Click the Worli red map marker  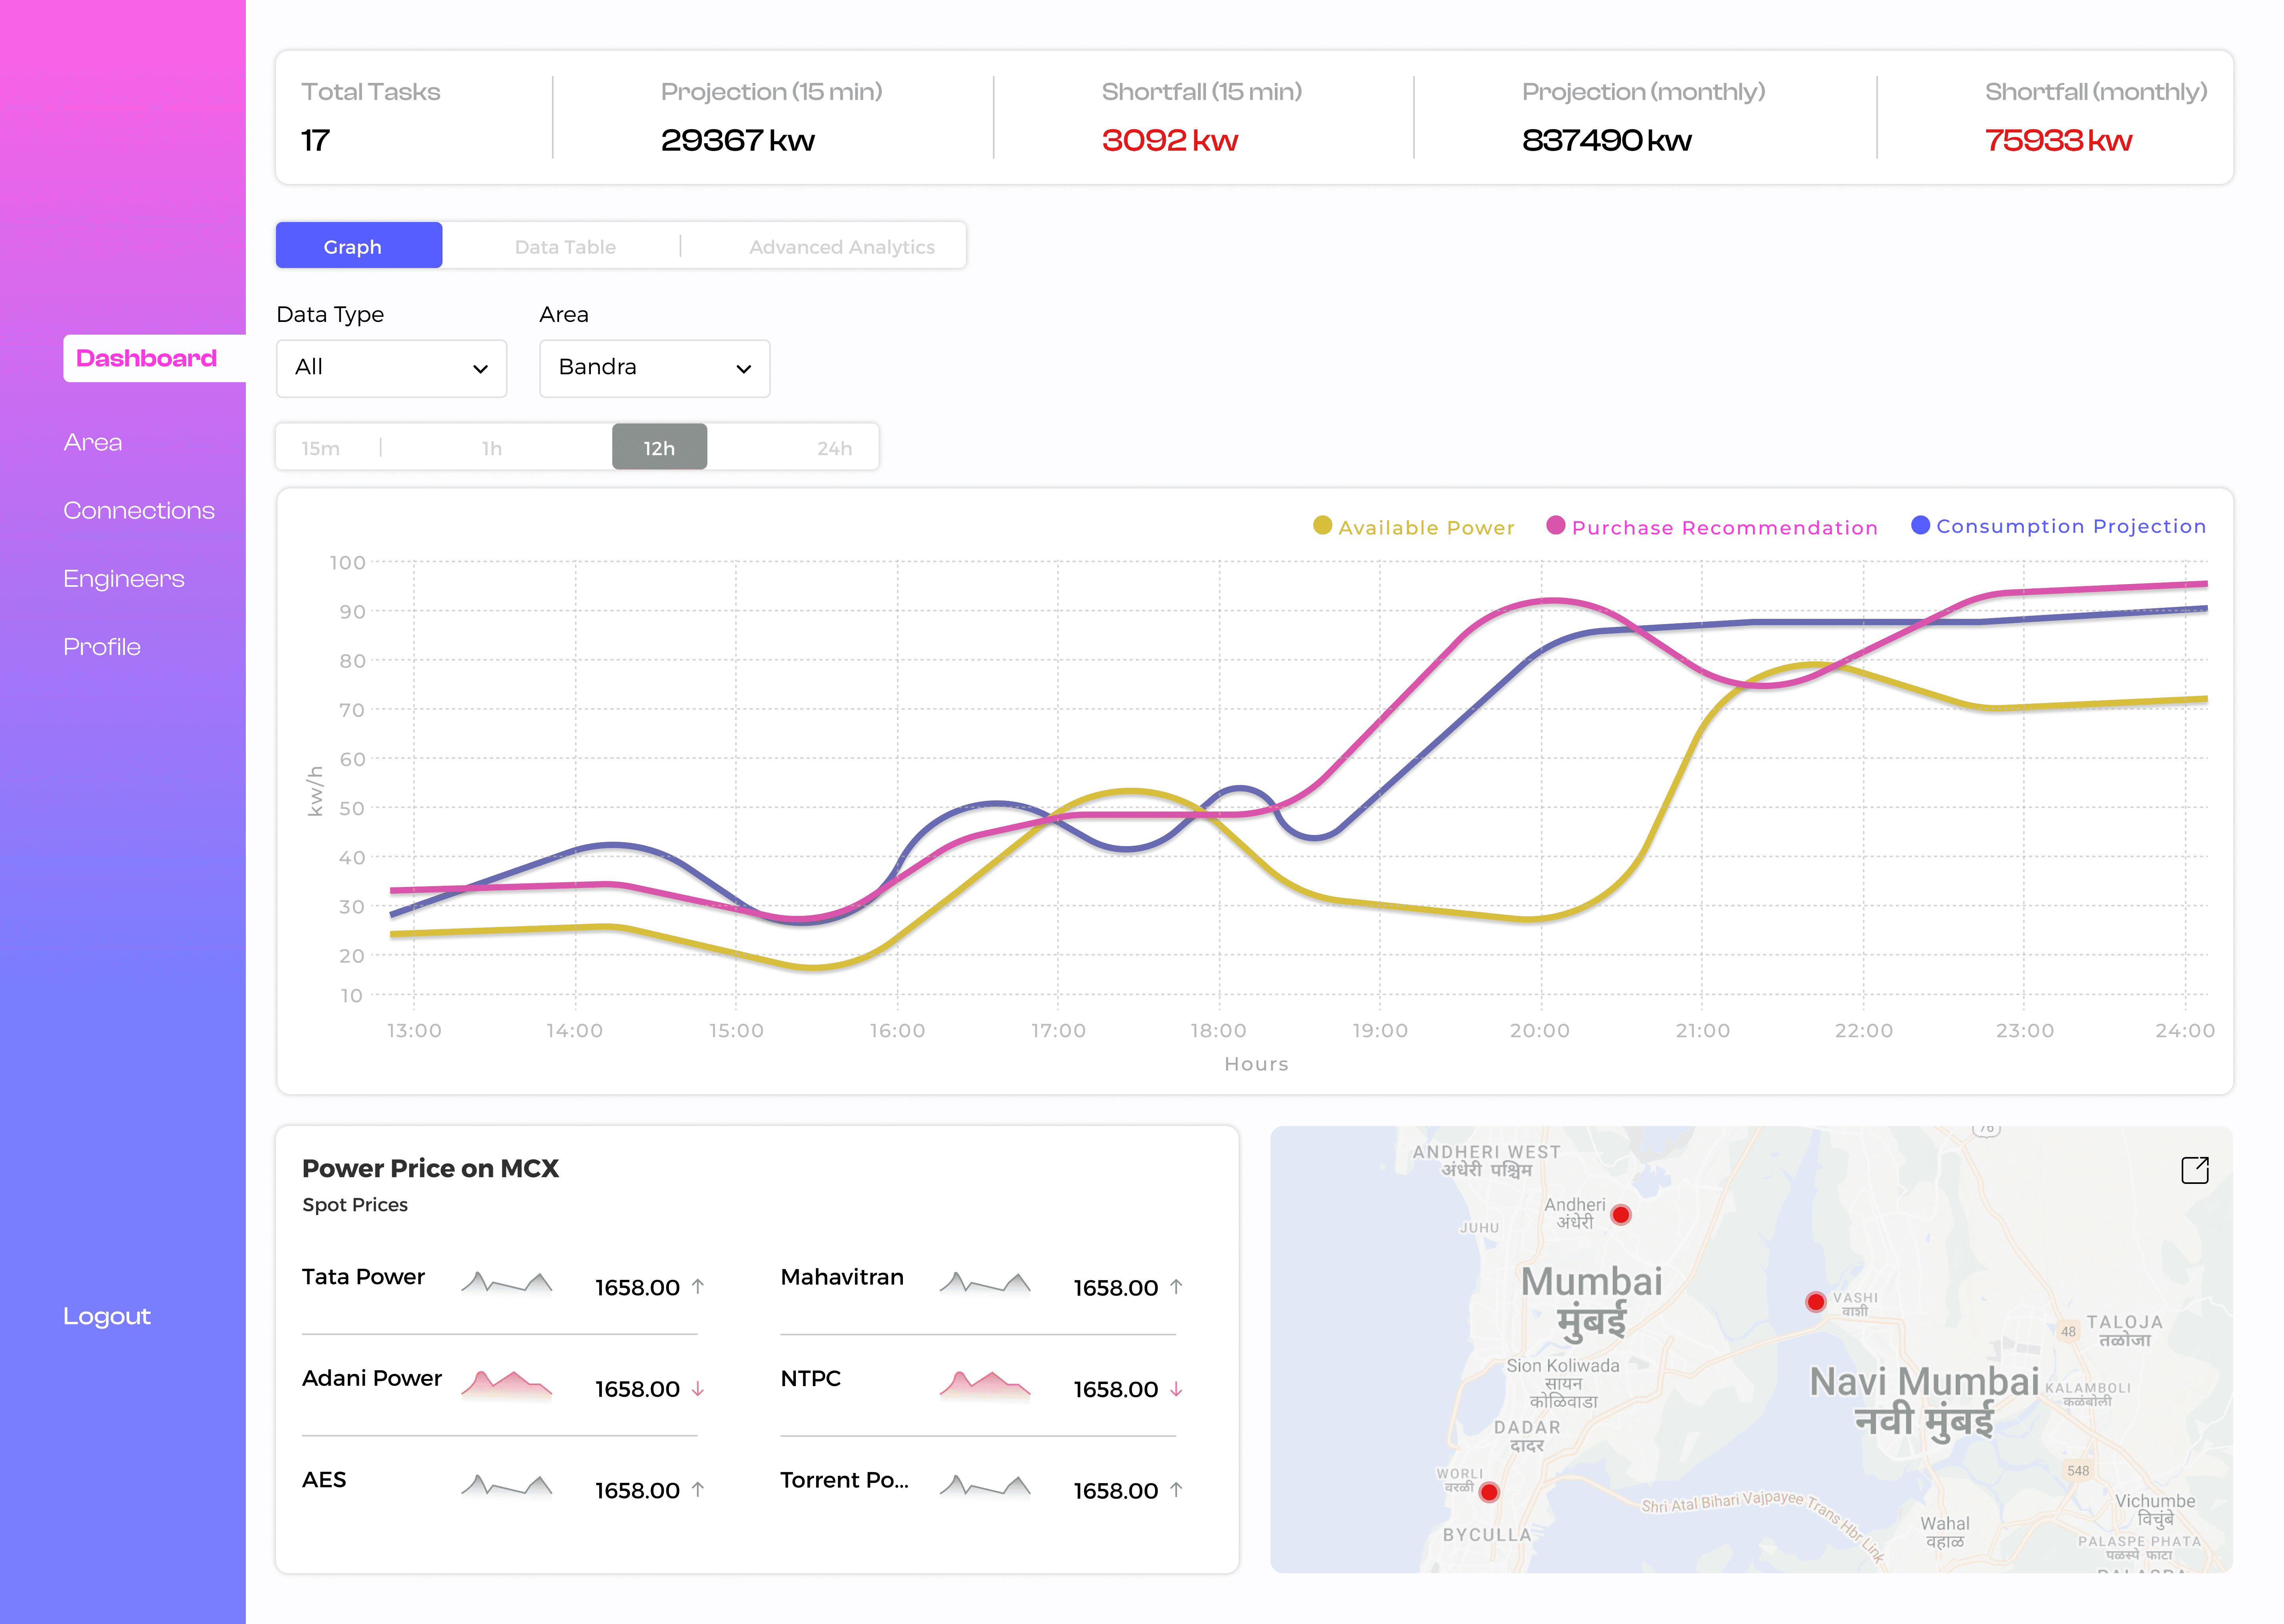click(1489, 1492)
